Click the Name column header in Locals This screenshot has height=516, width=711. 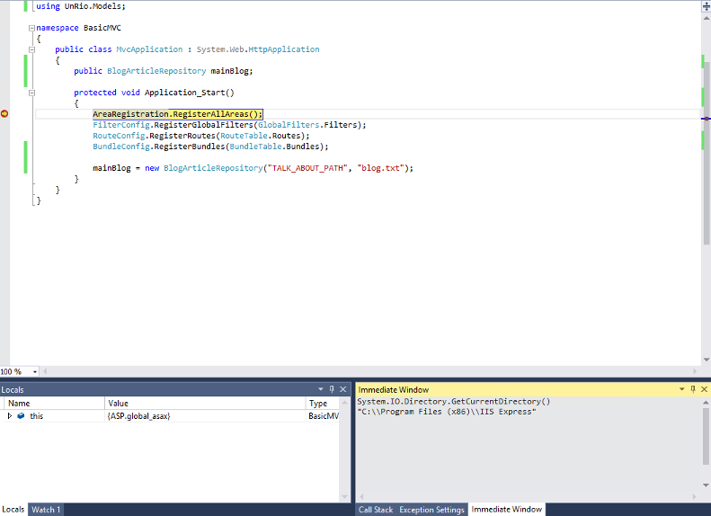pyautogui.click(x=55, y=403)
